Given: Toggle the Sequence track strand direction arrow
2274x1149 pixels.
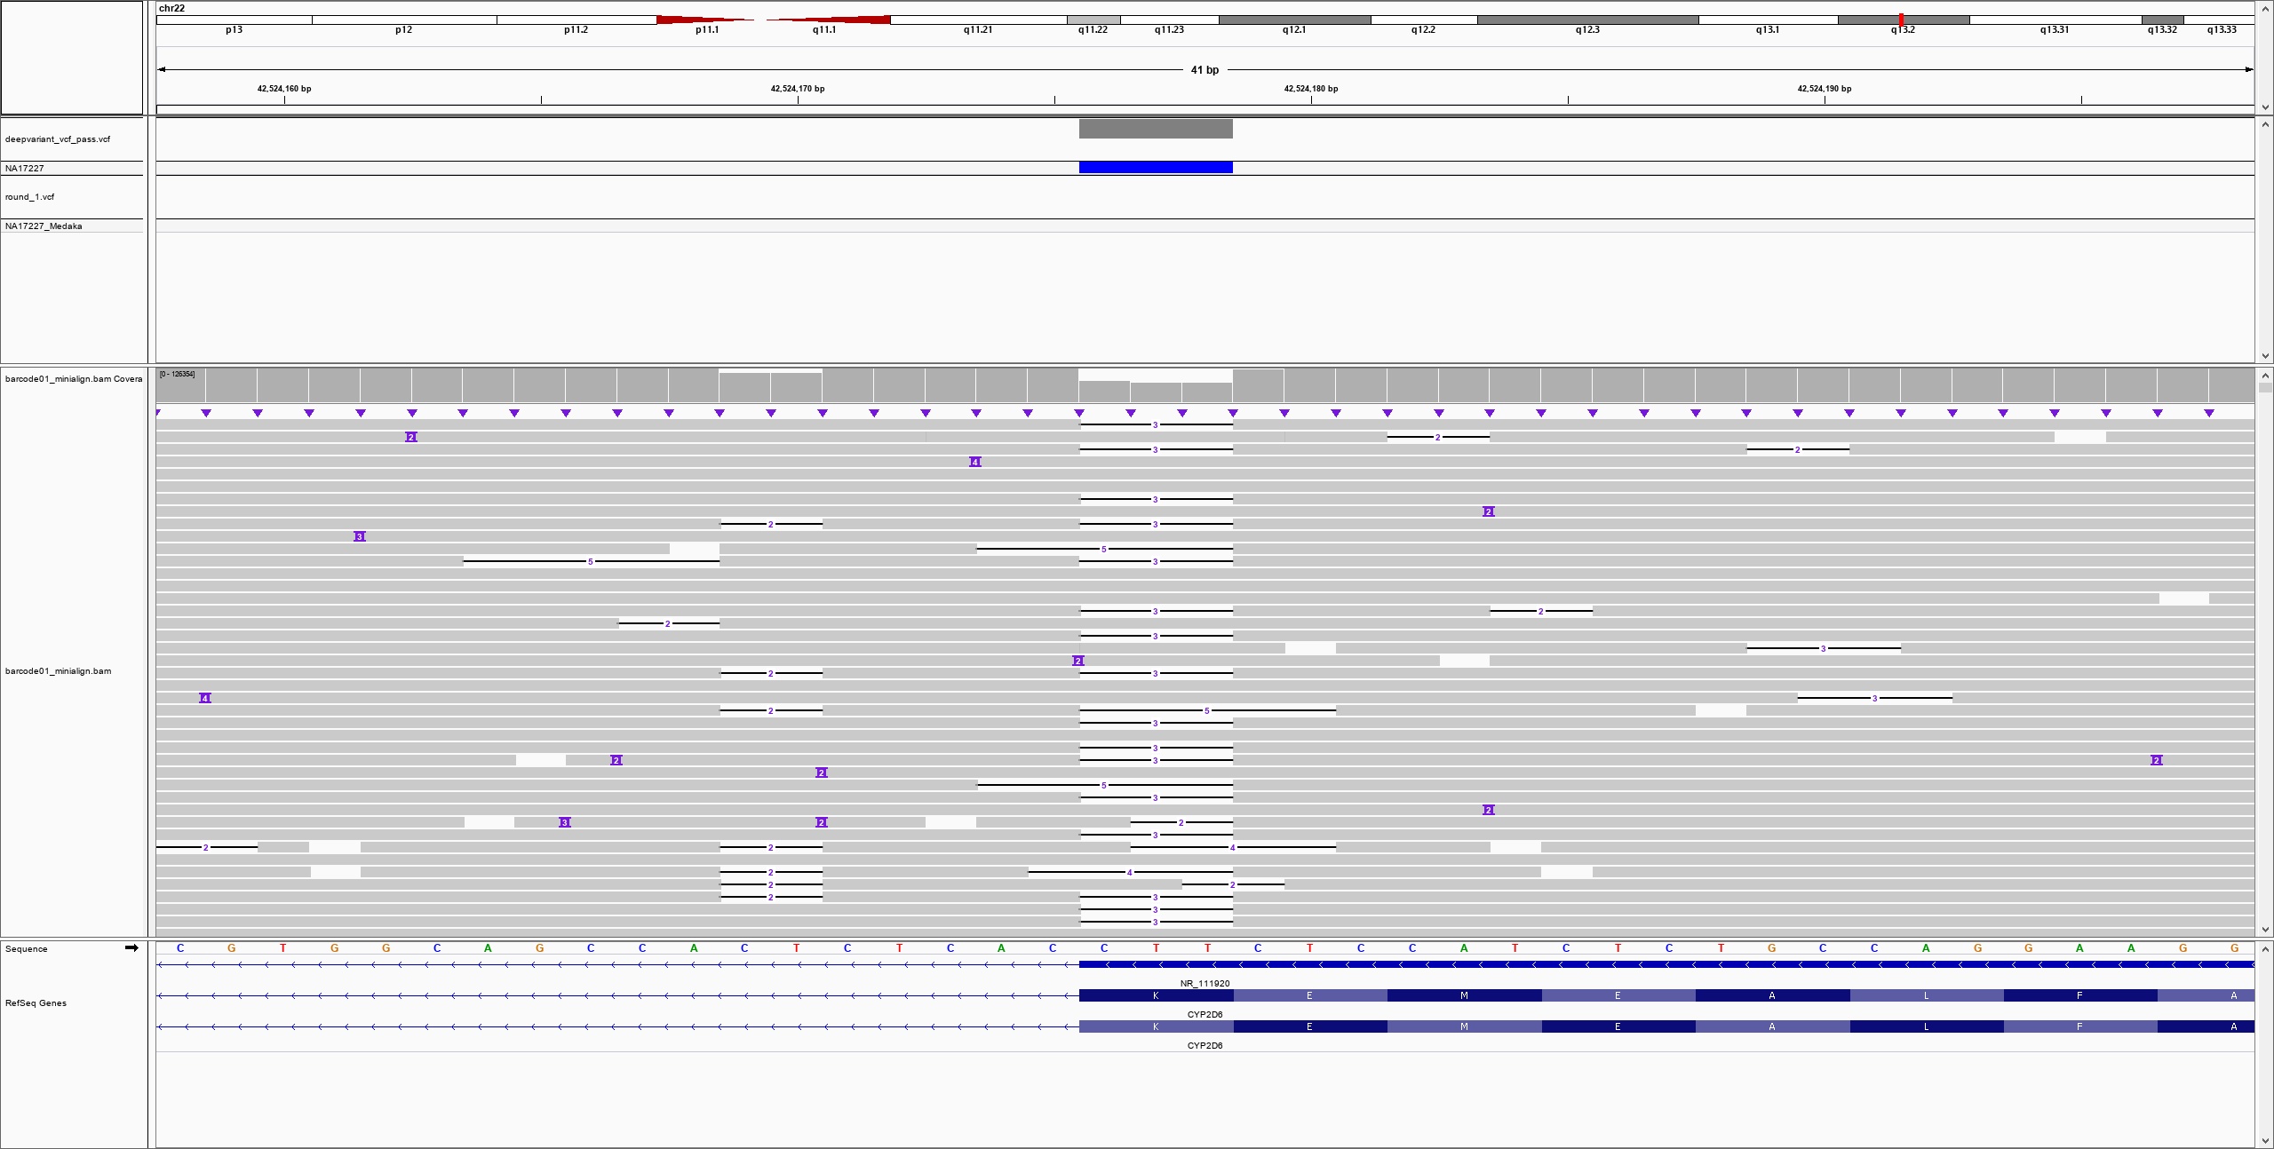Looking at the screenshot, I should pyautogui.click(x=131, y=947).
